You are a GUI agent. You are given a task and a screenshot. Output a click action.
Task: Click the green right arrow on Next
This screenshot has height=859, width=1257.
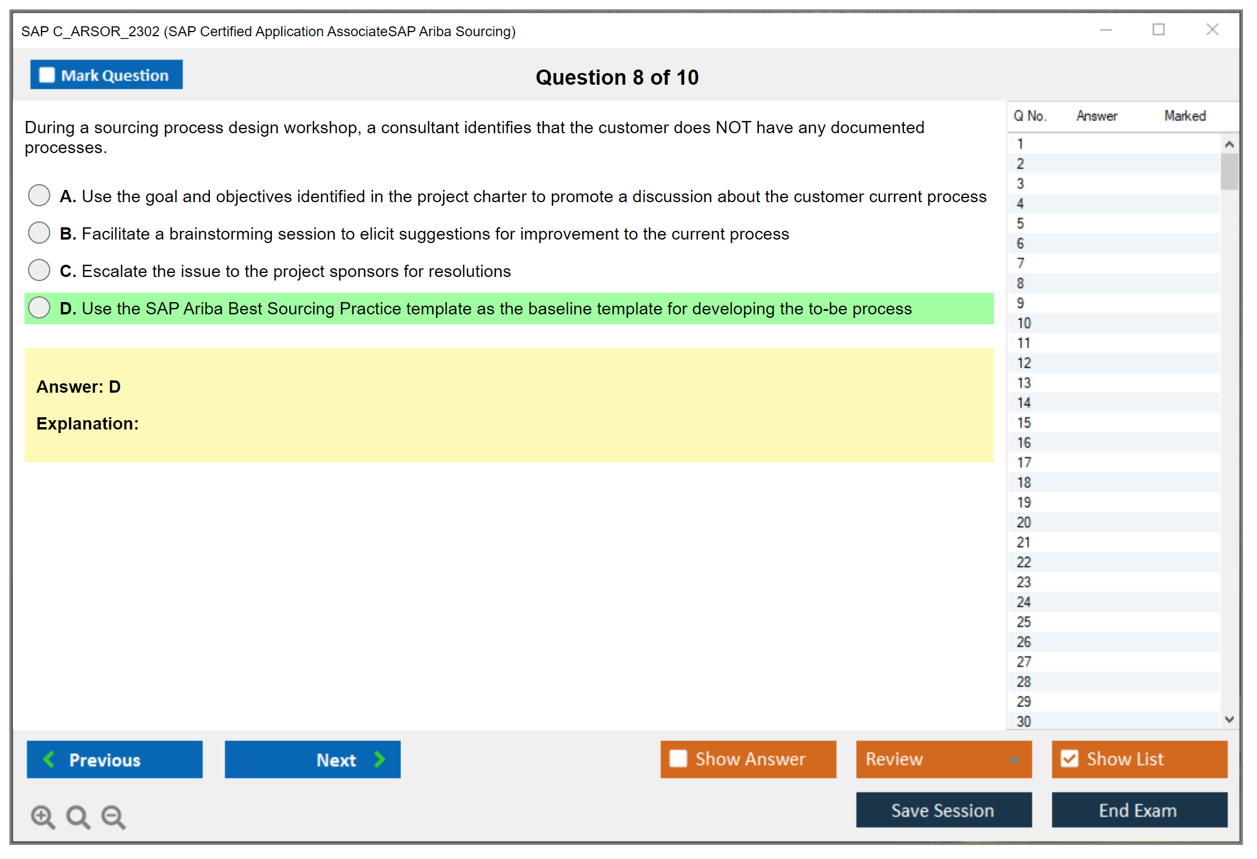[x=379, y=759]
